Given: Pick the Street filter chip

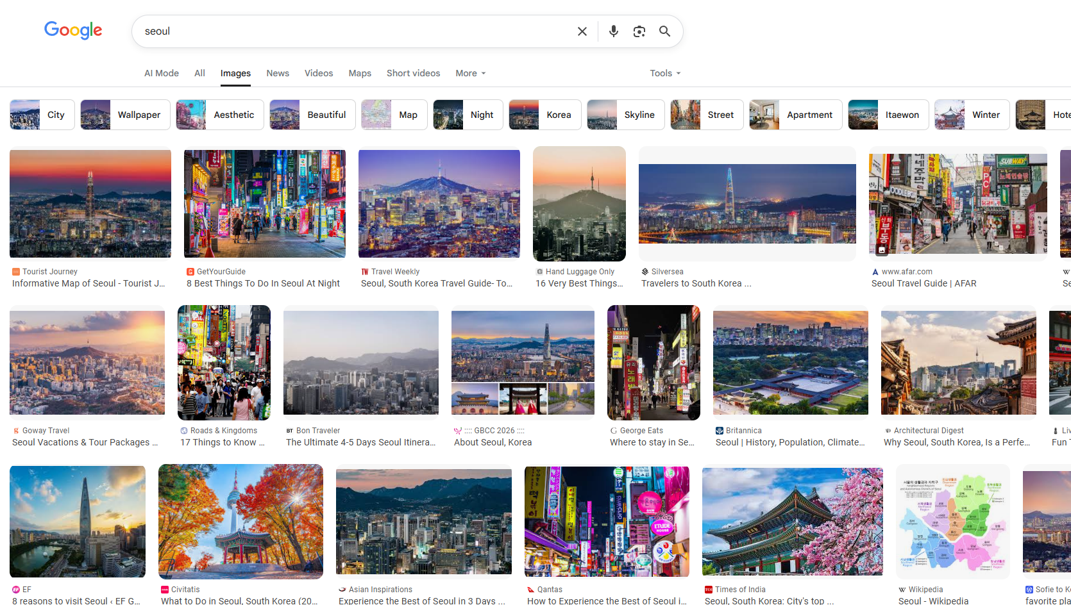Looking at the screenshot, I should point(707,115).
